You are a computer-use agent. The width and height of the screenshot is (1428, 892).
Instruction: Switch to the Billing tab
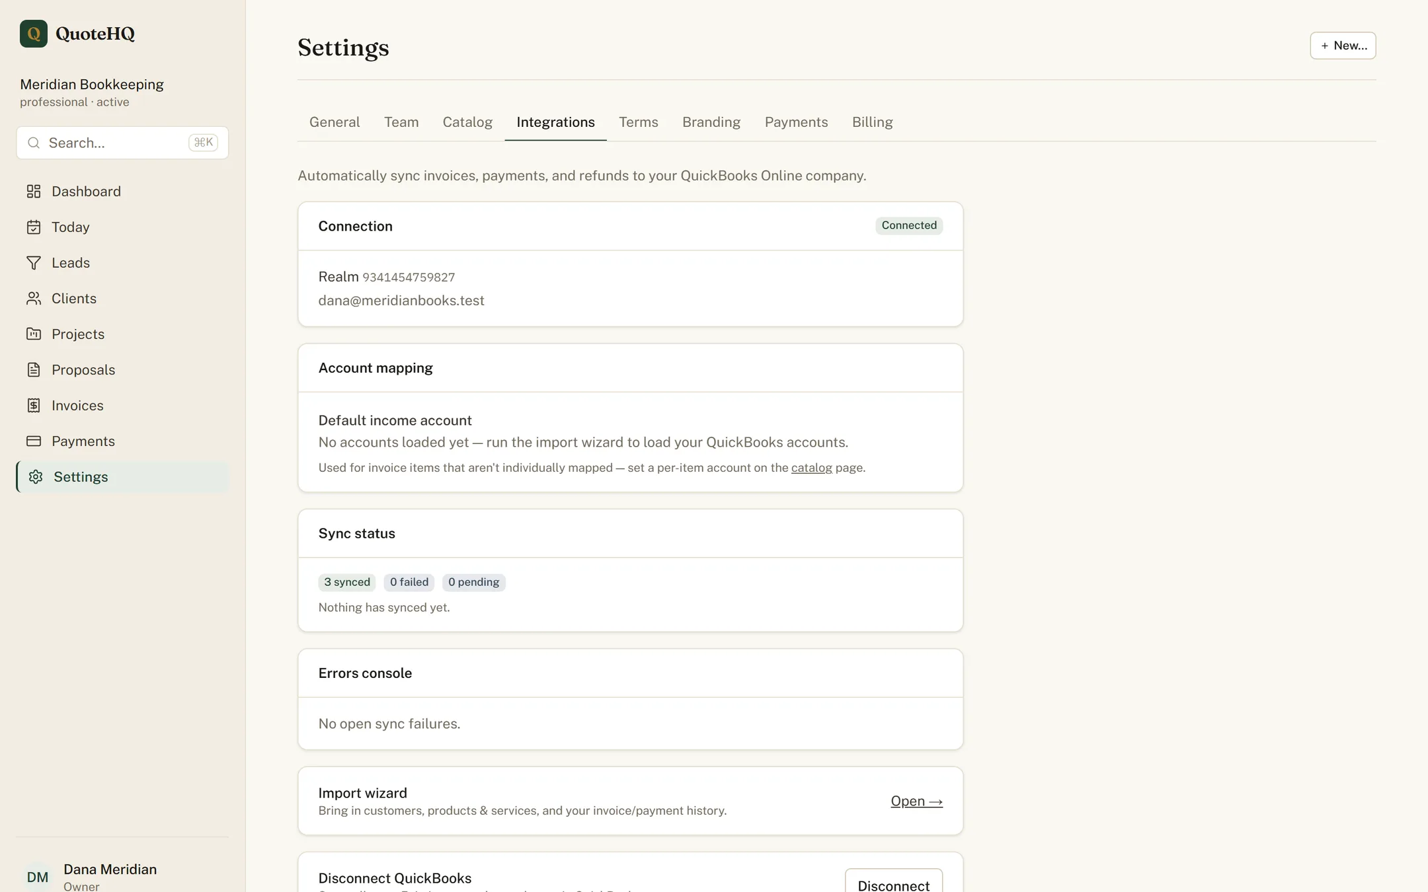pyautogui.click(x=872, y=122)
